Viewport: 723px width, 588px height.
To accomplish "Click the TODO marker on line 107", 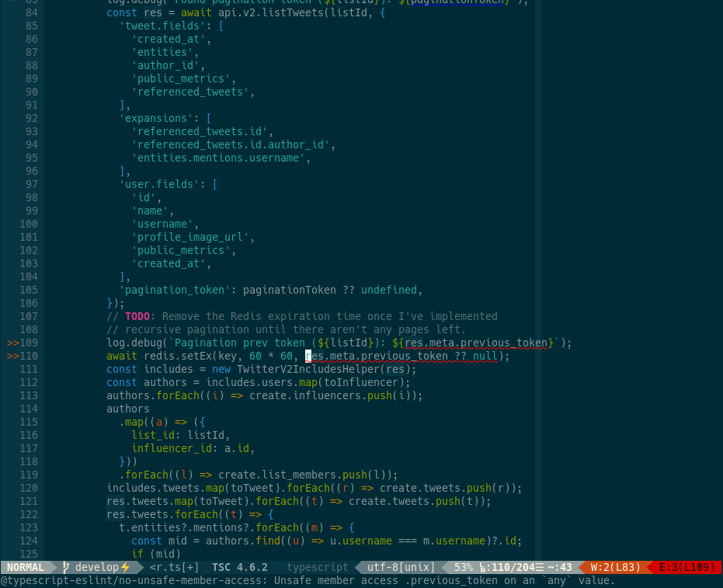I will coord(137,315).
